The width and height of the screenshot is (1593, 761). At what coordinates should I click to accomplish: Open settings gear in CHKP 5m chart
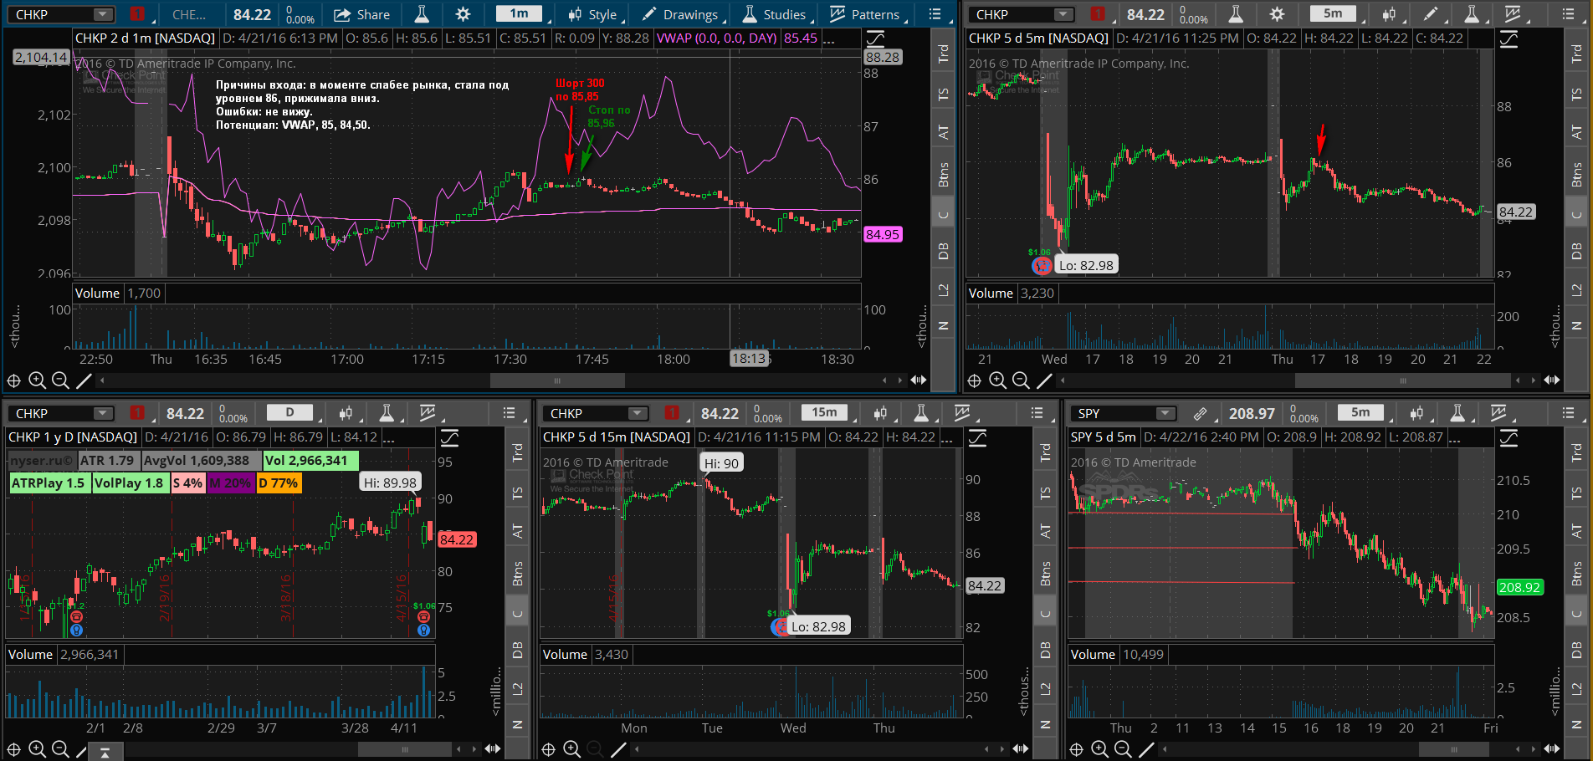[x=1277, y=14]
